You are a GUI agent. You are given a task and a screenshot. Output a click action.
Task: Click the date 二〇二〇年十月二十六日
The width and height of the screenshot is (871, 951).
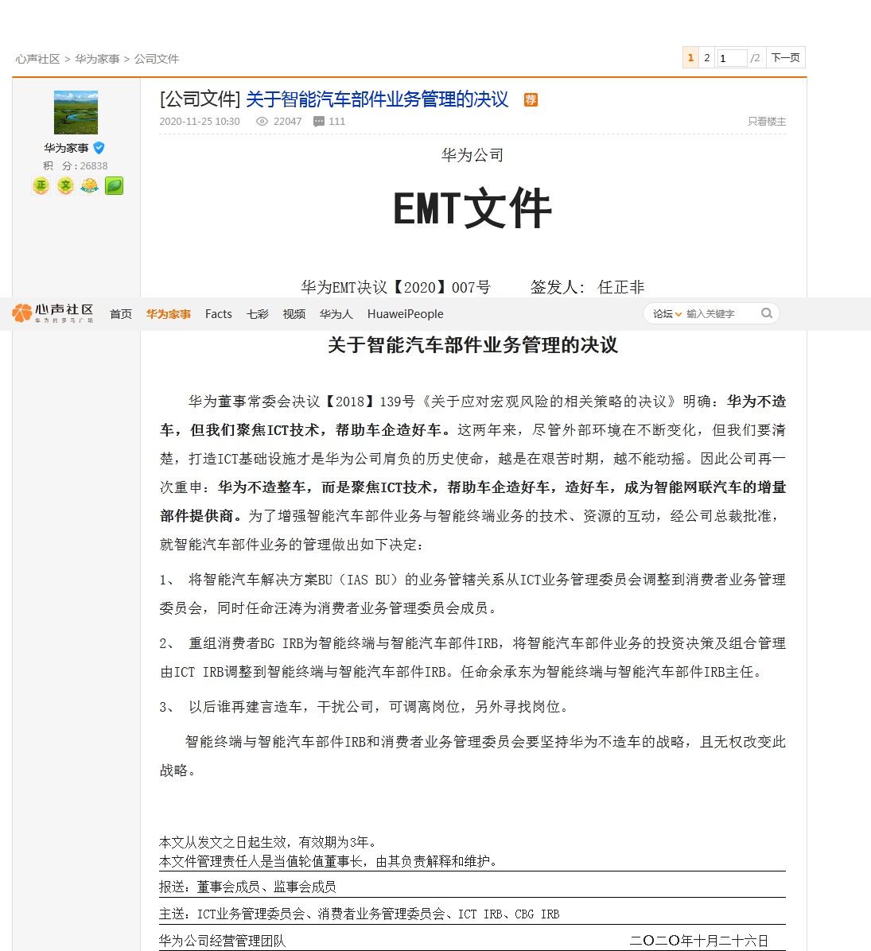coord(698,941)
